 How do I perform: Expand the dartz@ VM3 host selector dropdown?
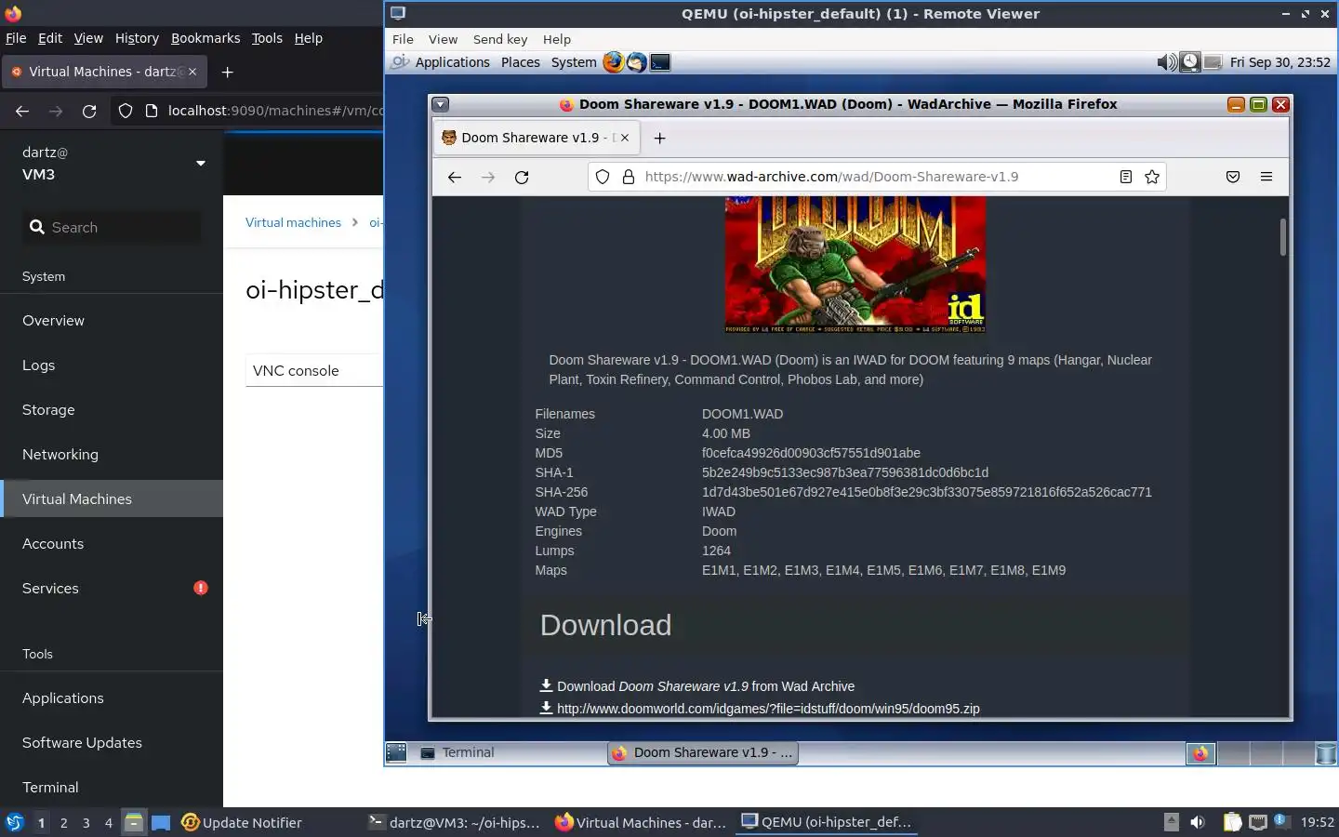(200, 164)
